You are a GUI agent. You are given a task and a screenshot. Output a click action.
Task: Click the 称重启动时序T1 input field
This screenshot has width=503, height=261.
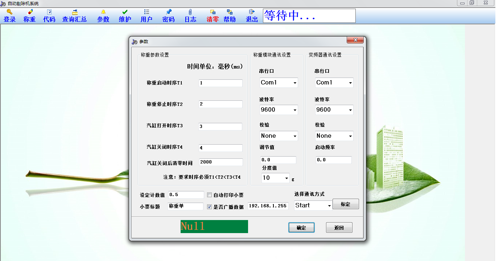[x=220, y=83]
